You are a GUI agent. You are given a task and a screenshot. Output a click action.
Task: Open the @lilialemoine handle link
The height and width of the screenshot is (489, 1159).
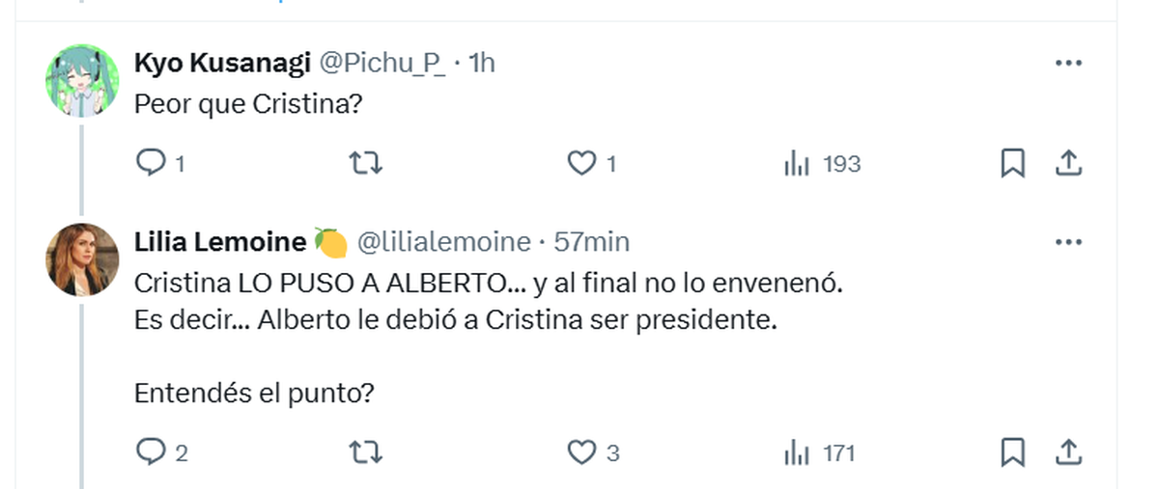click(x=444, y=241)
